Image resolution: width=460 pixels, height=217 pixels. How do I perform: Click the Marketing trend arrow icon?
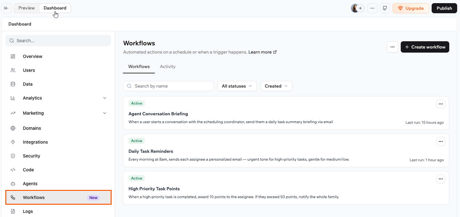click(x=13, y=113)
